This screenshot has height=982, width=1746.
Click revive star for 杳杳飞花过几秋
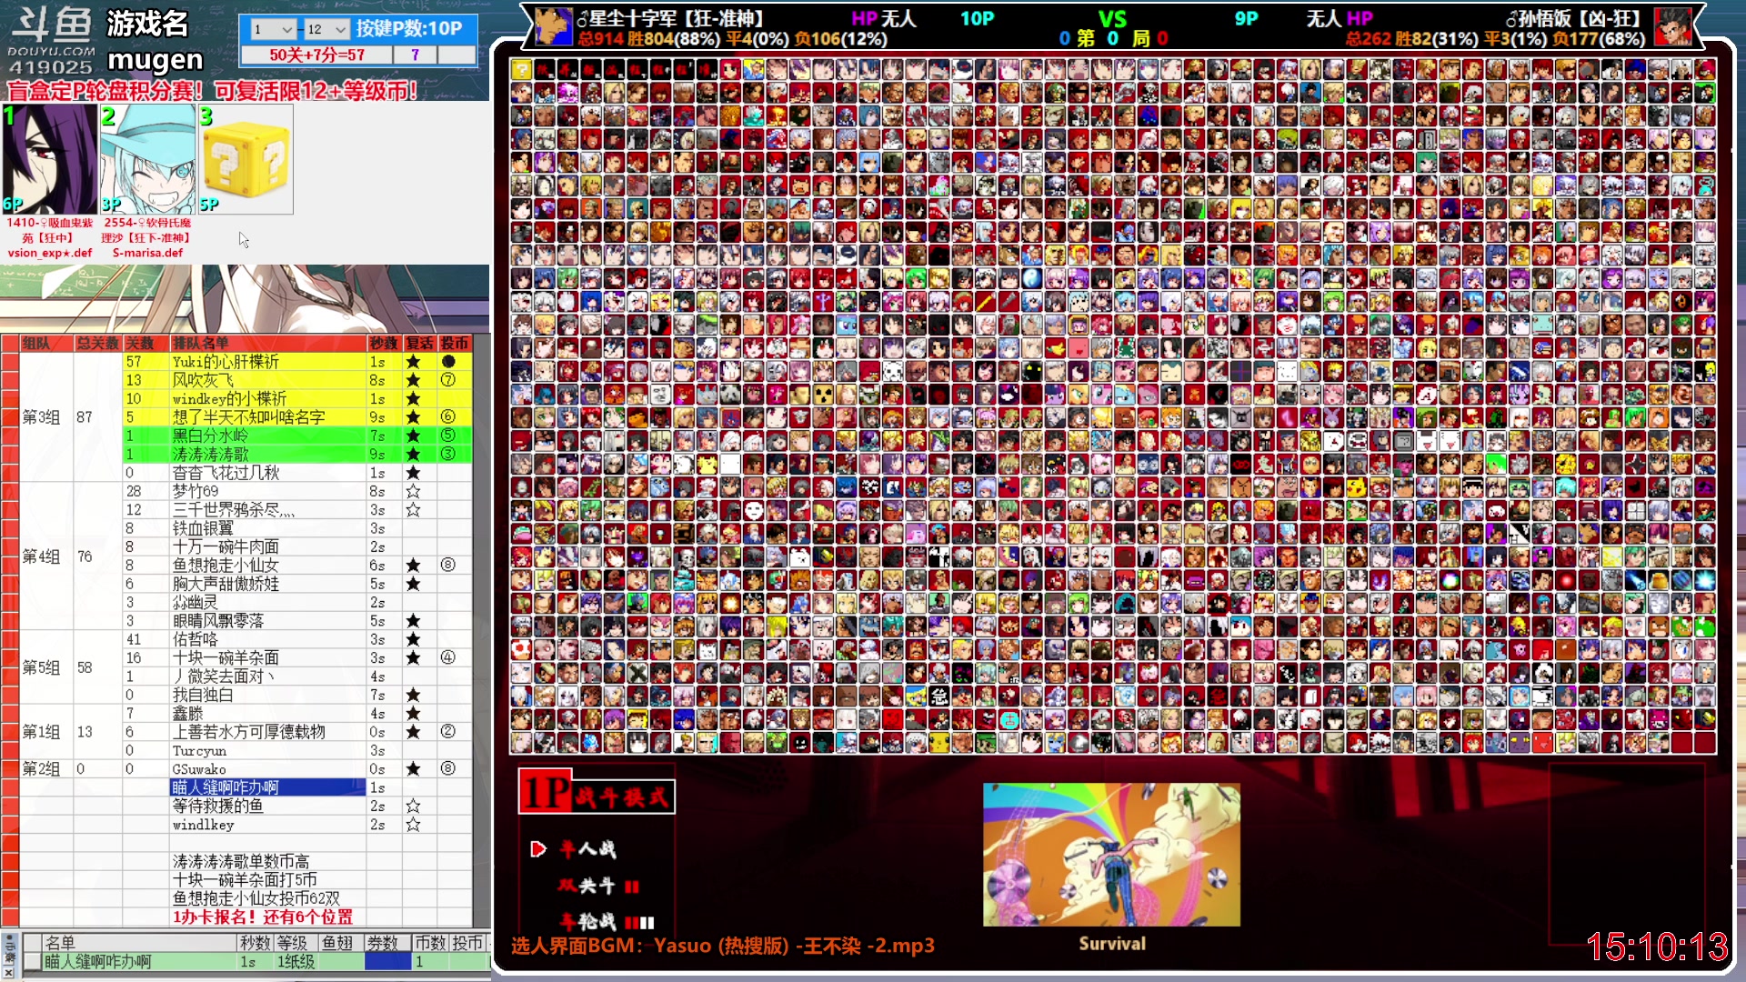pyautogui.click(x=413, y=473)
